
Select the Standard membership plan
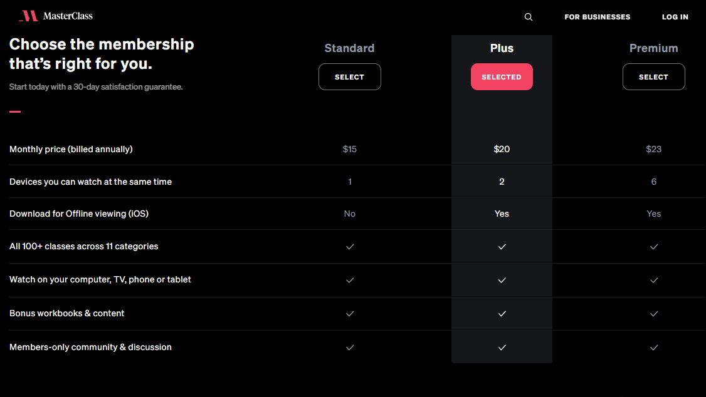(x=349, y=76)
